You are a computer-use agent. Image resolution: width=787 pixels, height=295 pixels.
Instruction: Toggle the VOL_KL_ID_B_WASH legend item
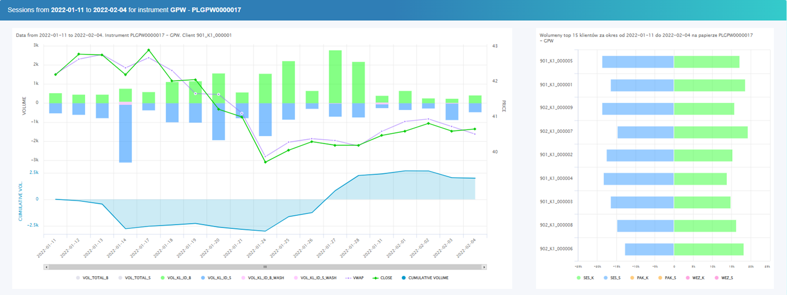(244, 278)
